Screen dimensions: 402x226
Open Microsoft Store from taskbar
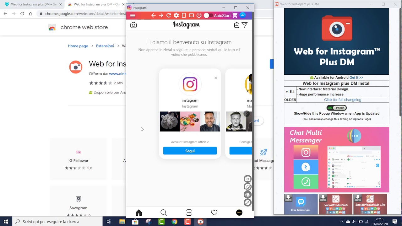(x=135, y=222)
